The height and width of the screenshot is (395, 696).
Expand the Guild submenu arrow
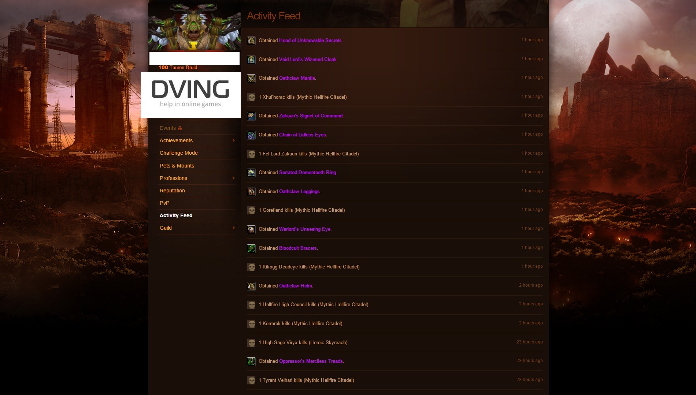click(233, 228)
